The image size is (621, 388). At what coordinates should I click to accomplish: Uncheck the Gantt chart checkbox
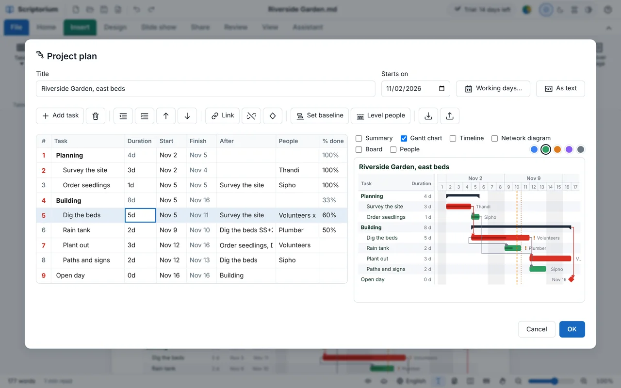point(404,138)
